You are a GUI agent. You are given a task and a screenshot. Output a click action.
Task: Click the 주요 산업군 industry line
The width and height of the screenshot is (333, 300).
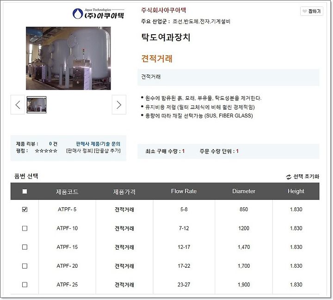(x=185, y=21)
